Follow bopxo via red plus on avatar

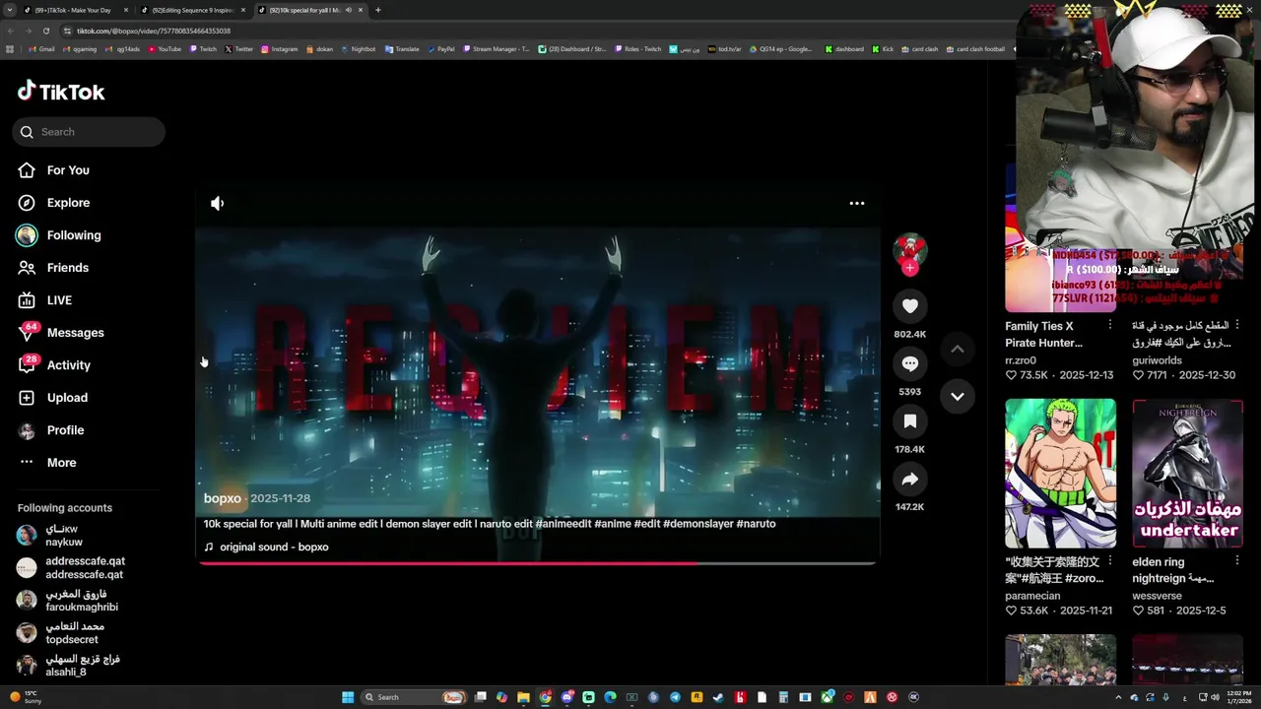coord(910,268)
